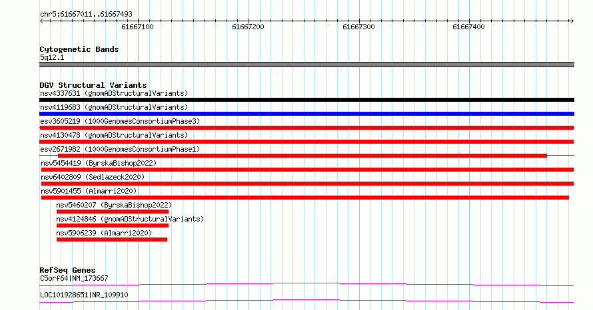This screenshot has width=593, height=310.
Task: Click nsv4130478 gnomADStructuralVariants label
Action: coord(114,135)
